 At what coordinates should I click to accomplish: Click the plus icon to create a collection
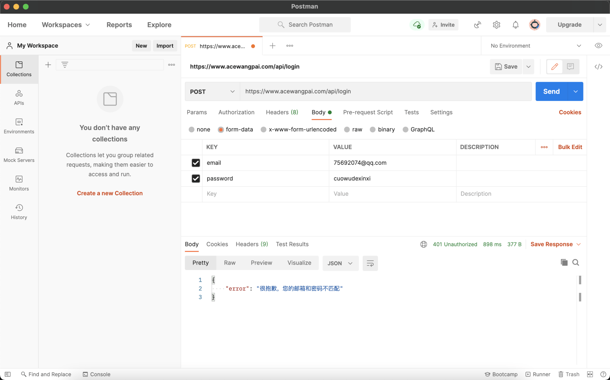[x=48, y=65]
